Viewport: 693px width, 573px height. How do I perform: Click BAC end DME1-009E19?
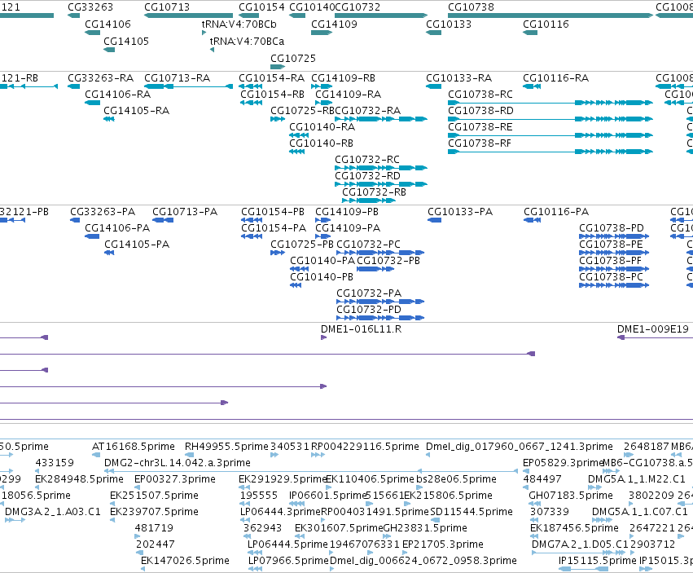click(653, 328)
